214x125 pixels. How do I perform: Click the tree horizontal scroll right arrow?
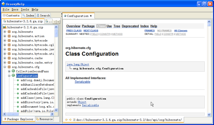52,114
